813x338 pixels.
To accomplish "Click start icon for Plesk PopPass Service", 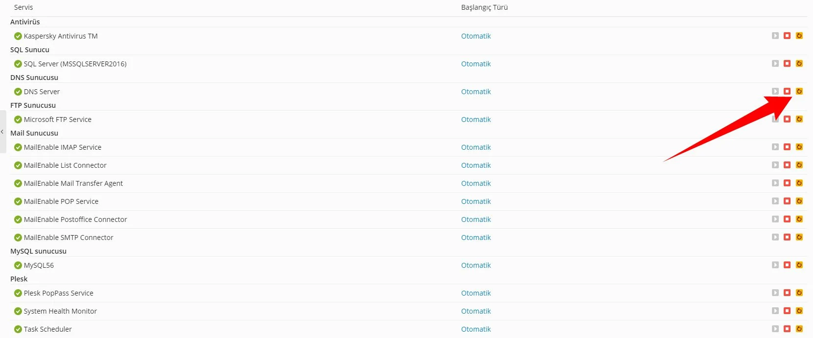I will 775,293.
